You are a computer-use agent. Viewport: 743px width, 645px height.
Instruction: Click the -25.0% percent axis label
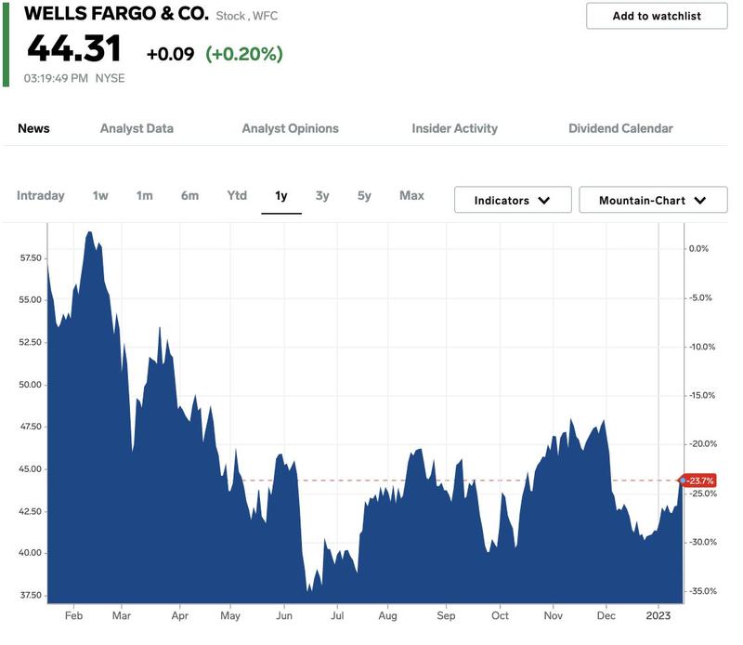703,494
